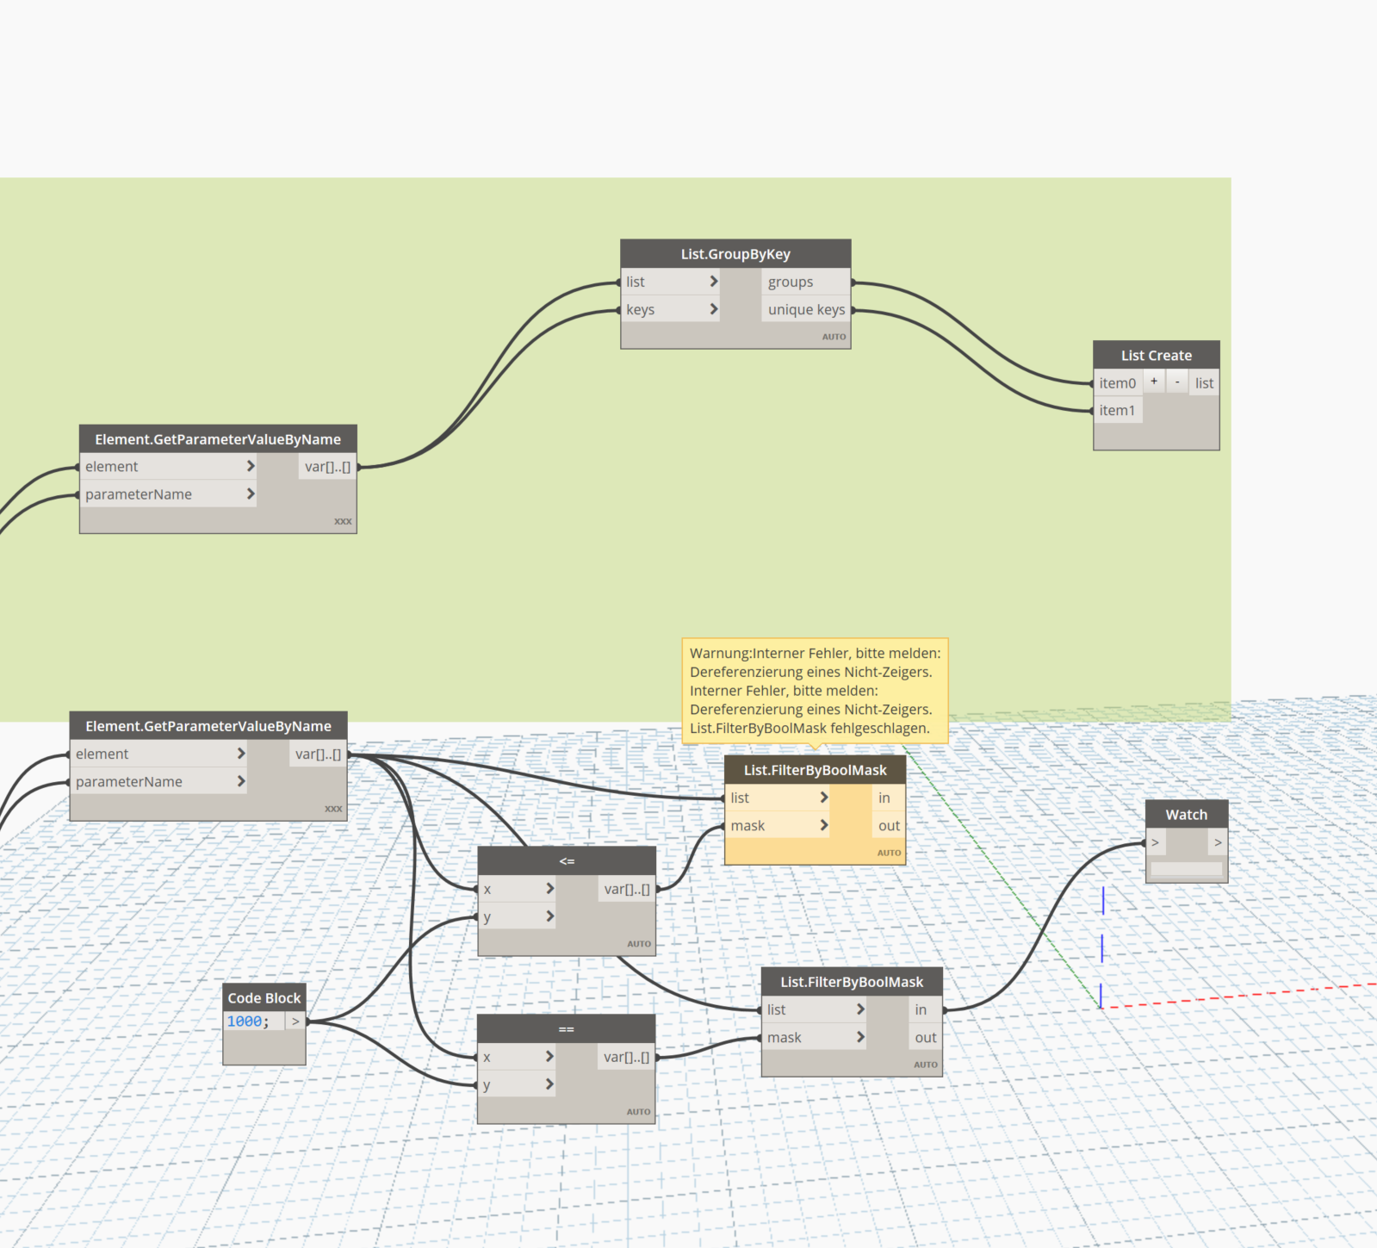The width and height of the screenshot is (1377, 1248).
Task: Click the Watch node input port
Action: (x=1156, y=842)
